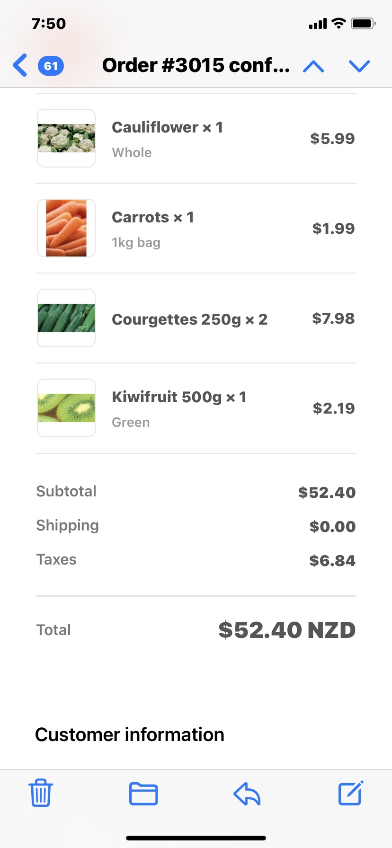The width and height of the screenshot is (392, 848).
Task: Open the move-to-folder icon
Action: pyautogui.click(x=143, y=794)
